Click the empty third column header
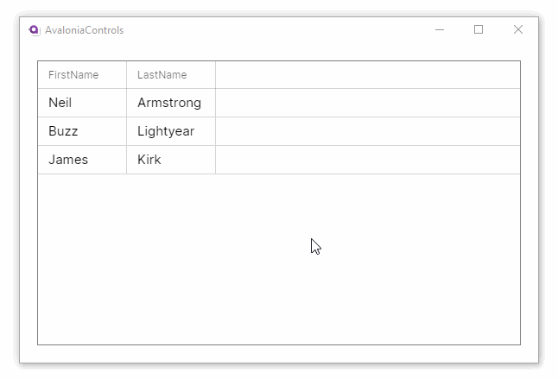Image resolution: width=558 pixels, height=379 pixels. click(x=367, y=75)
